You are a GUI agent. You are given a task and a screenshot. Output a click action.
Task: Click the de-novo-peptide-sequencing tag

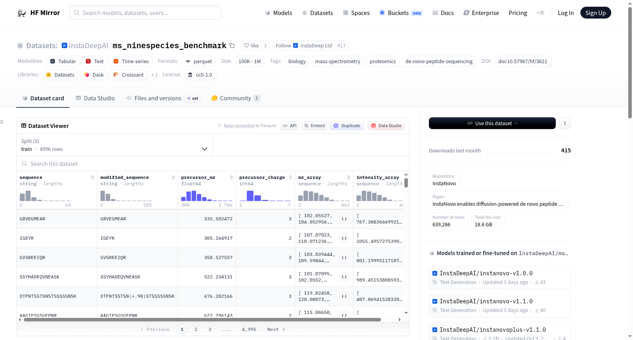(x=439, y=62)
